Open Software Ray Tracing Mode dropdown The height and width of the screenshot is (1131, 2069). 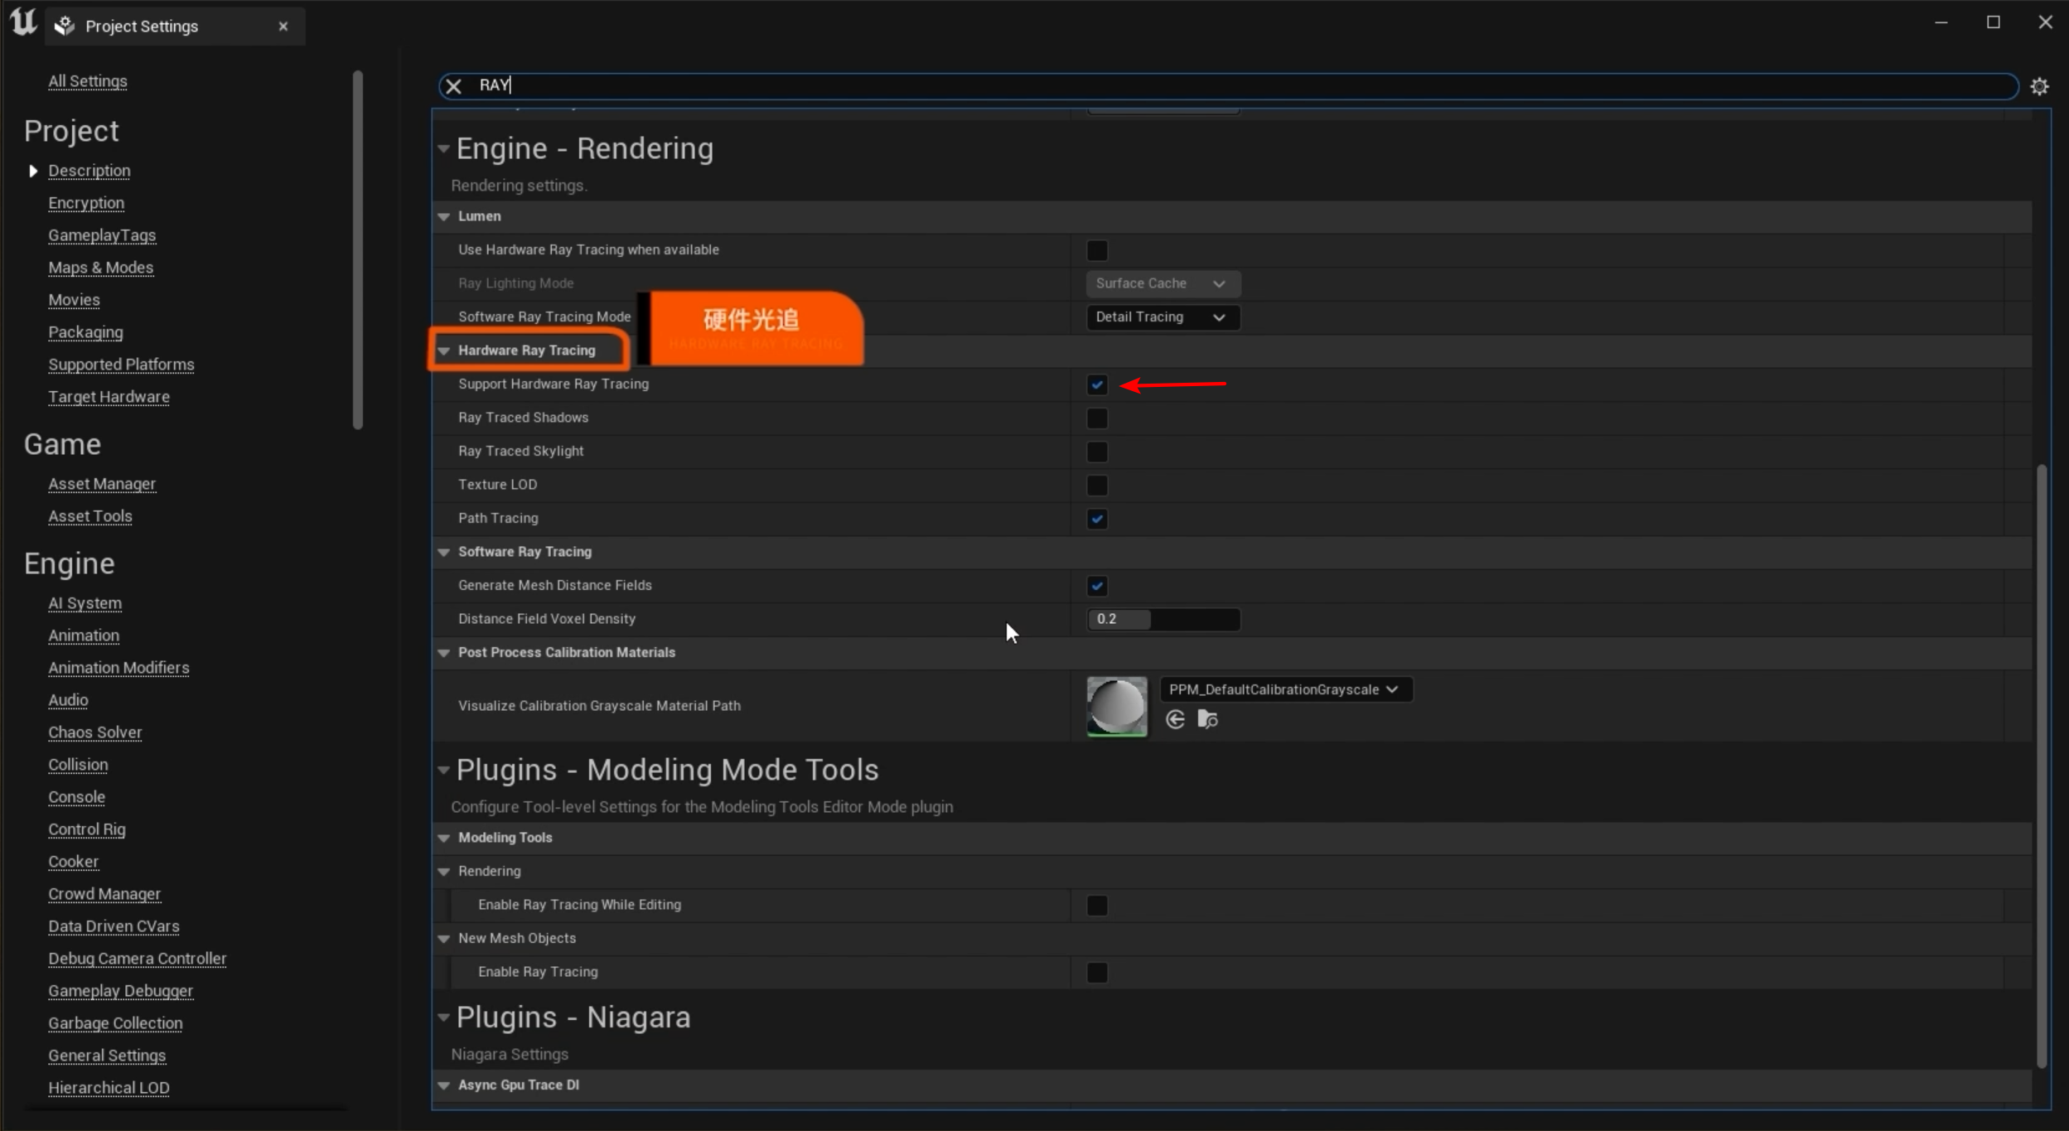pyautogui.click(x=1162, y=317)
